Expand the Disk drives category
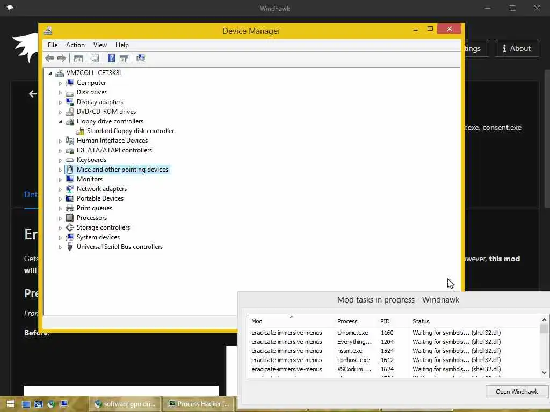 (x=60, y=93)
